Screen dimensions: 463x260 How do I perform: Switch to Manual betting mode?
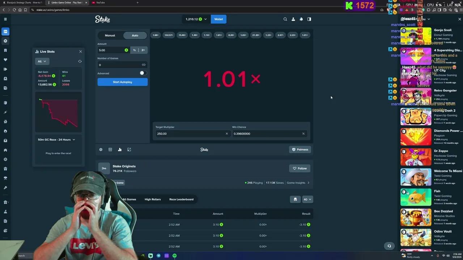point(110,35)
